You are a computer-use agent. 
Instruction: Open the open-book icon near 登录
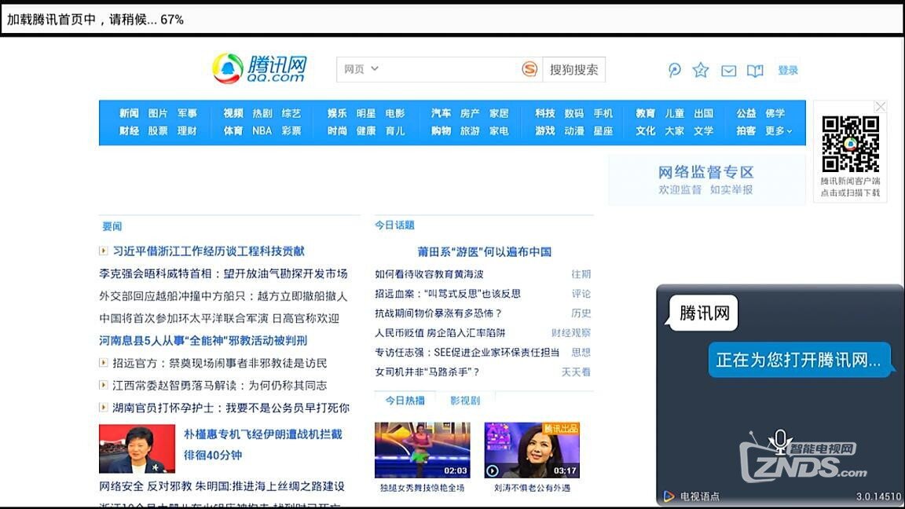click(755, 71)
